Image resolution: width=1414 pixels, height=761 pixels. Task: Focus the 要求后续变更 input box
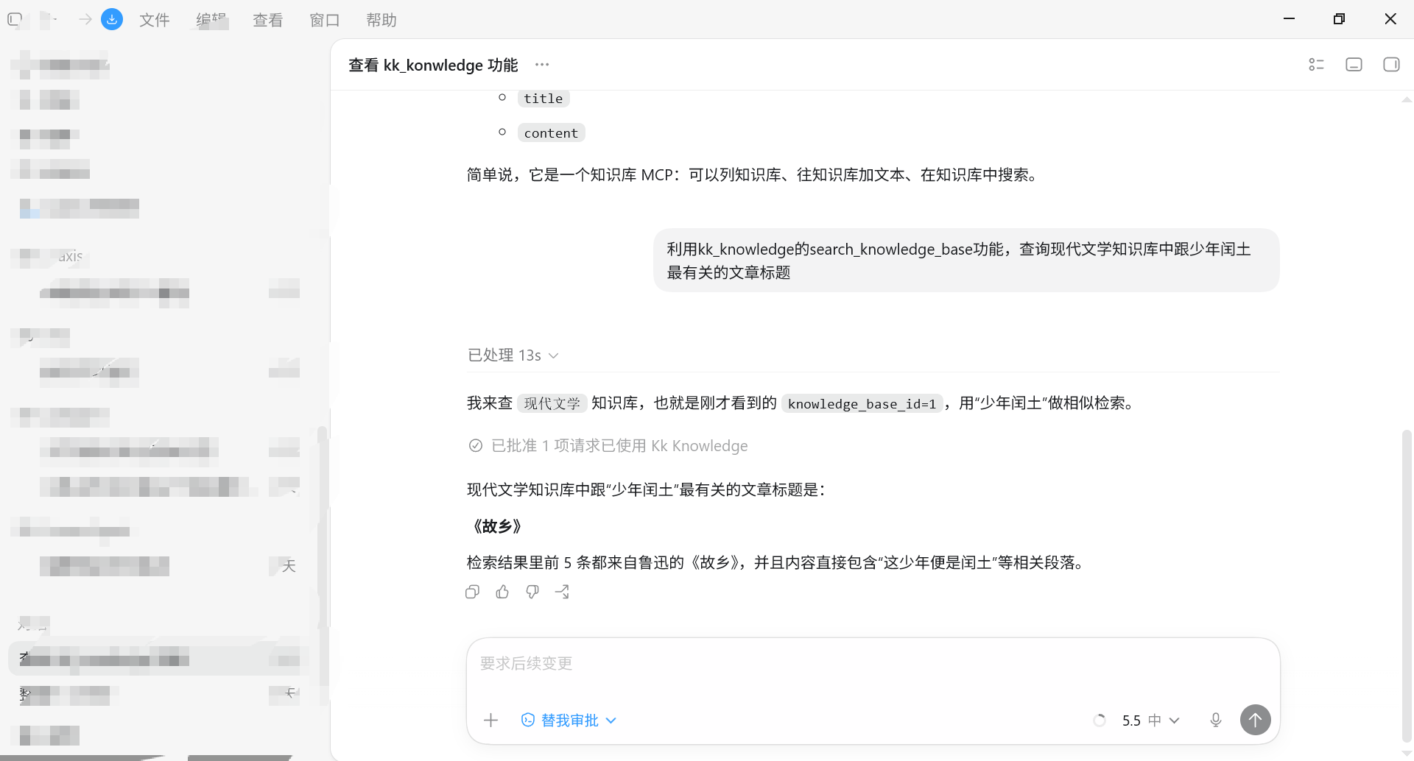pos(873,664)
